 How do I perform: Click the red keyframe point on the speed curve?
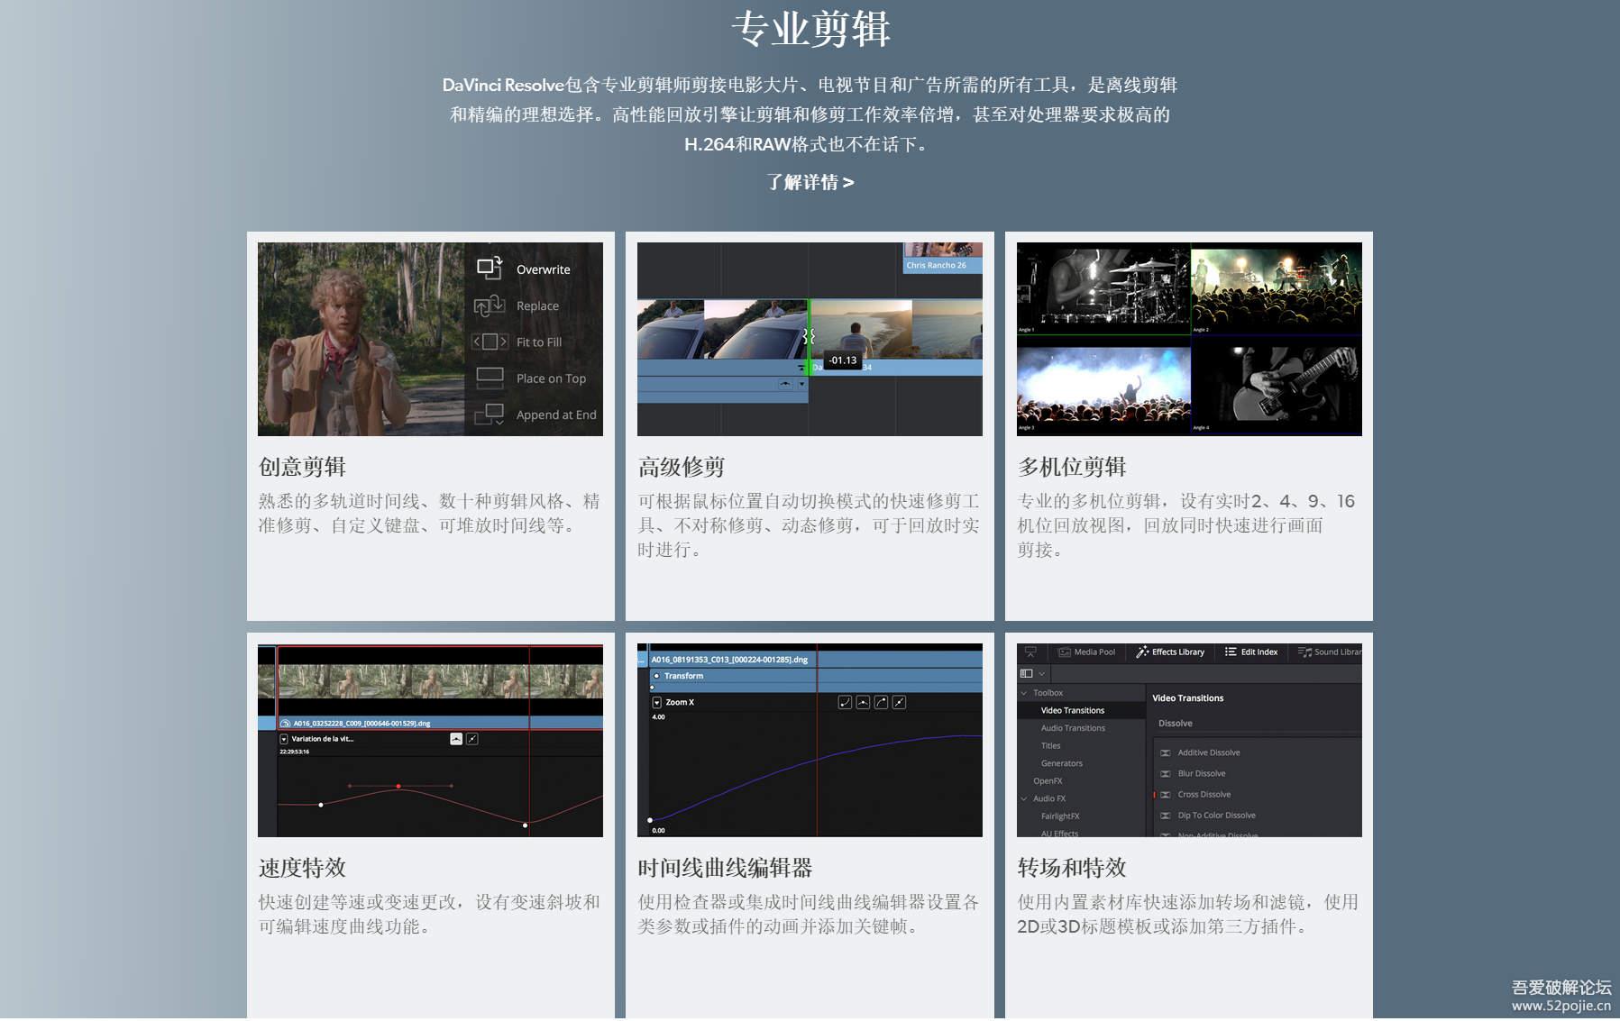point(398,787)
